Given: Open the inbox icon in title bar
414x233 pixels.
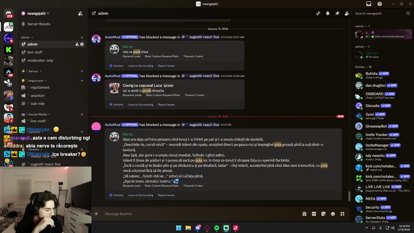Looking at the screenshot, I should coord(369,4).
